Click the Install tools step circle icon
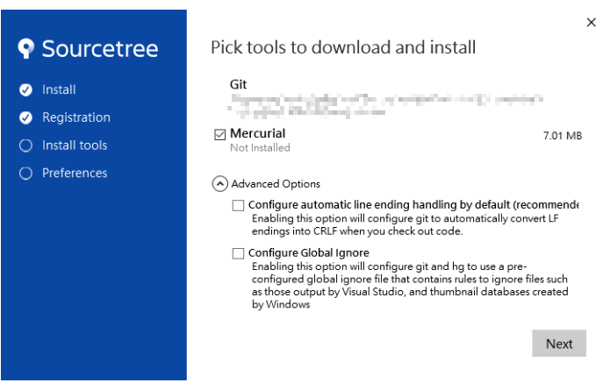Viewport: 610px width, 390px height. (x=25, y=145)
